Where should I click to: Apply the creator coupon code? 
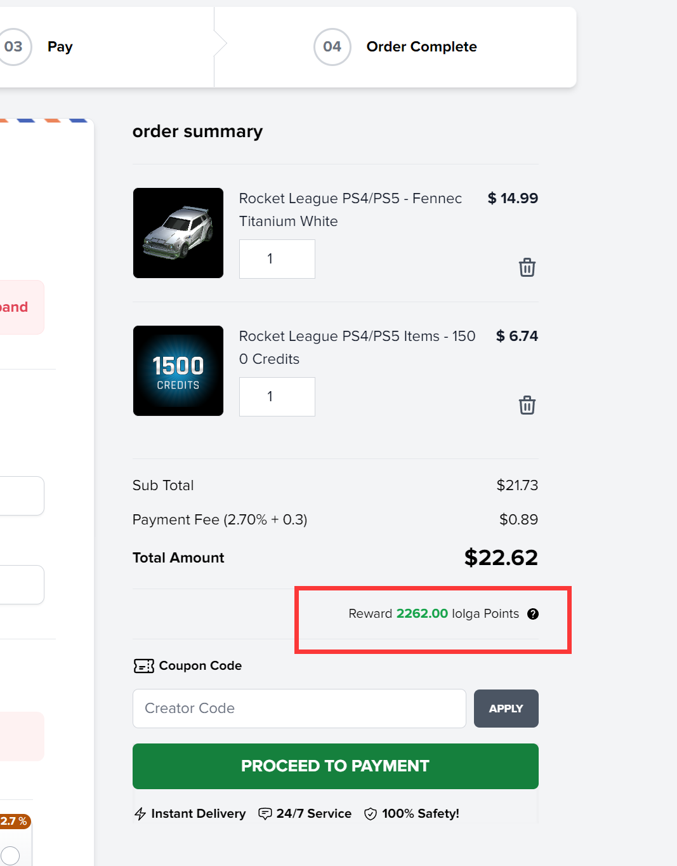click(x=506, y=709)
